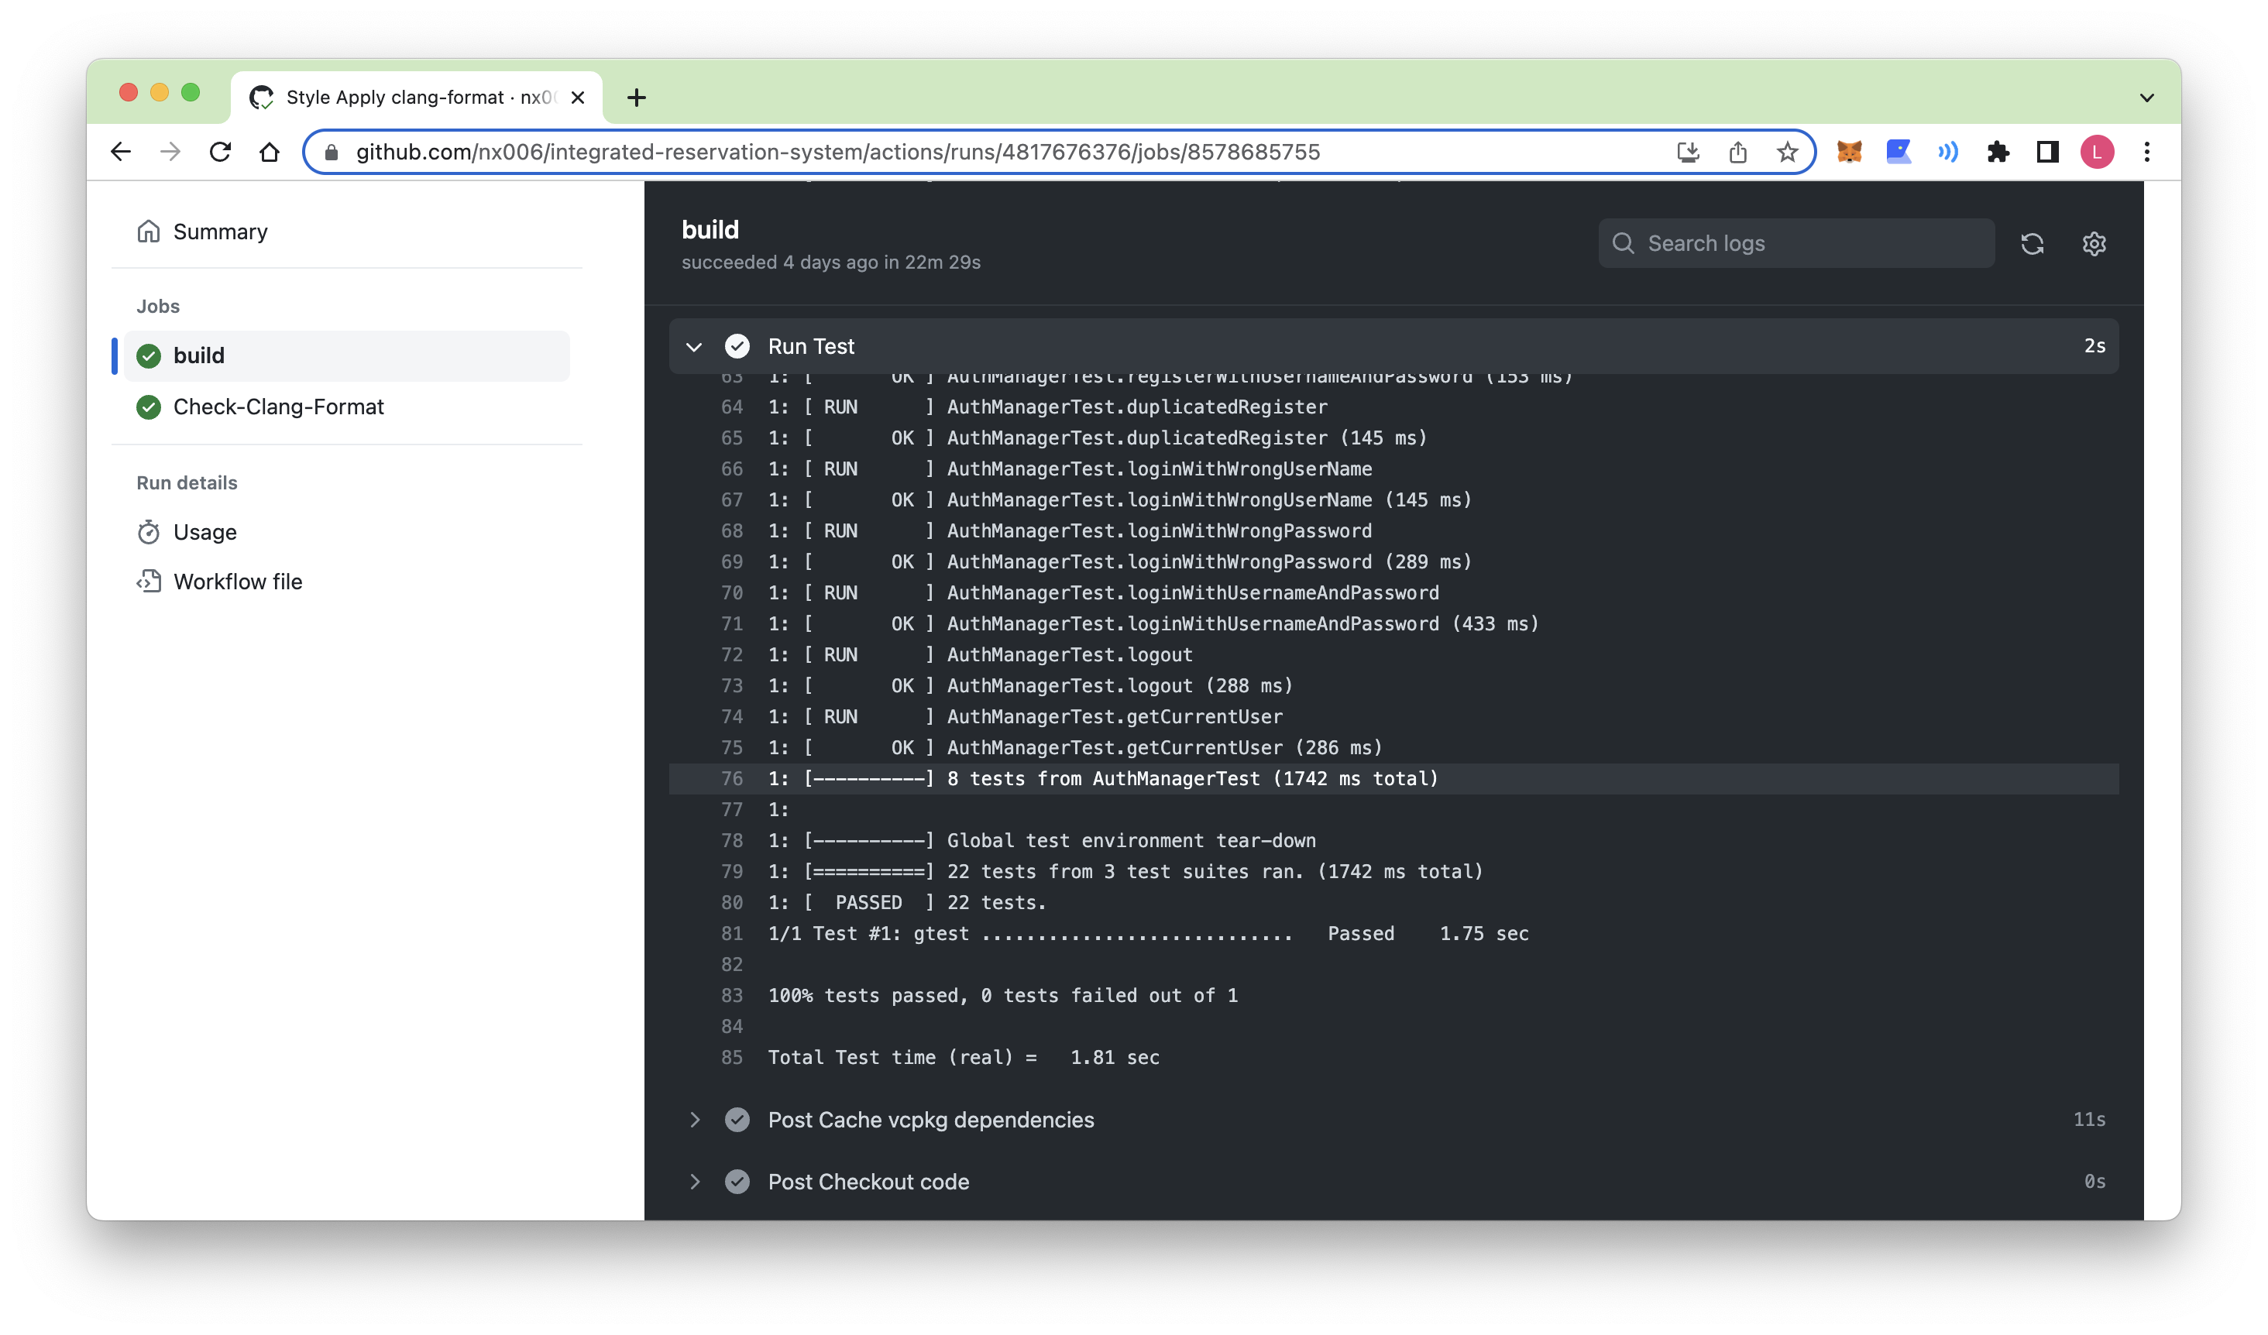Click the Summary home icon
This screenshot has width=2268, height=1335.
(x=149, y=232)
